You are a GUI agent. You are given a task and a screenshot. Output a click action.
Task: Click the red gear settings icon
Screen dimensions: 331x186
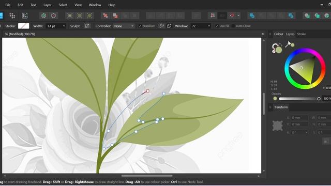click(53, 16)
